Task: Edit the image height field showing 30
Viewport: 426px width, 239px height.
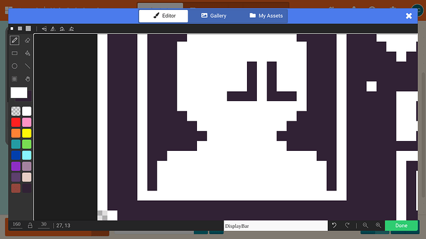Action: pos(44,225)
